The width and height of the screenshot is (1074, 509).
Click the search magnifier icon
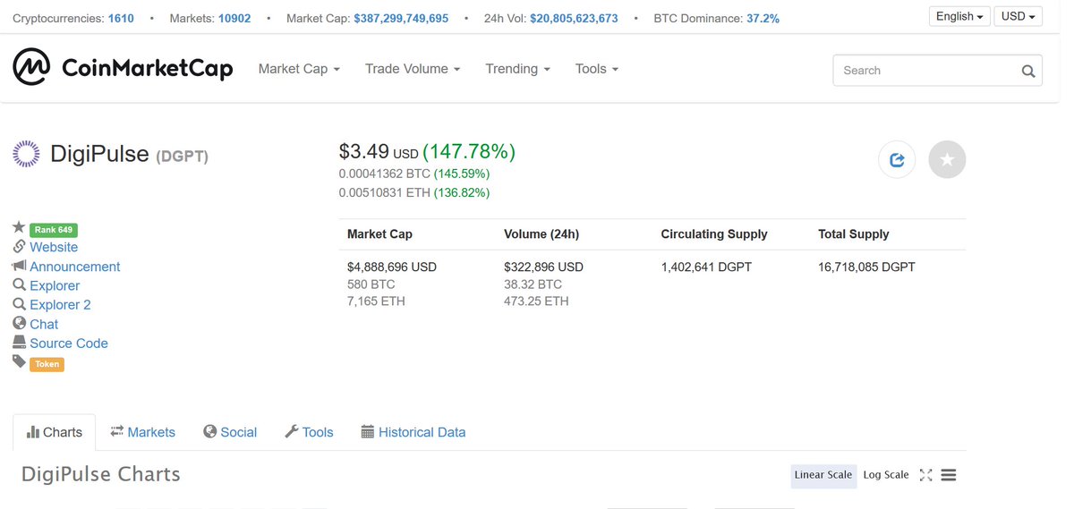point(1028,71)
